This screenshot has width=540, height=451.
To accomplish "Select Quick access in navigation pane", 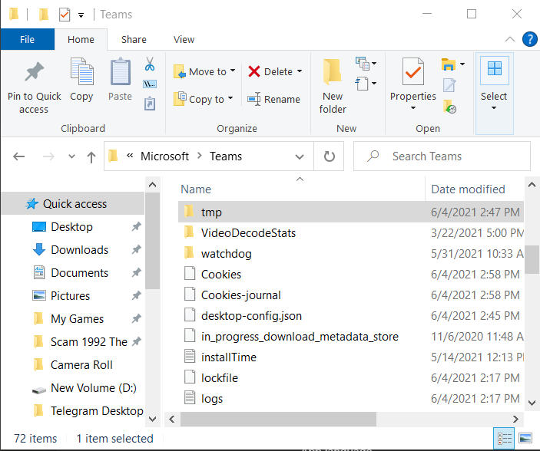I will click(73, 204).
